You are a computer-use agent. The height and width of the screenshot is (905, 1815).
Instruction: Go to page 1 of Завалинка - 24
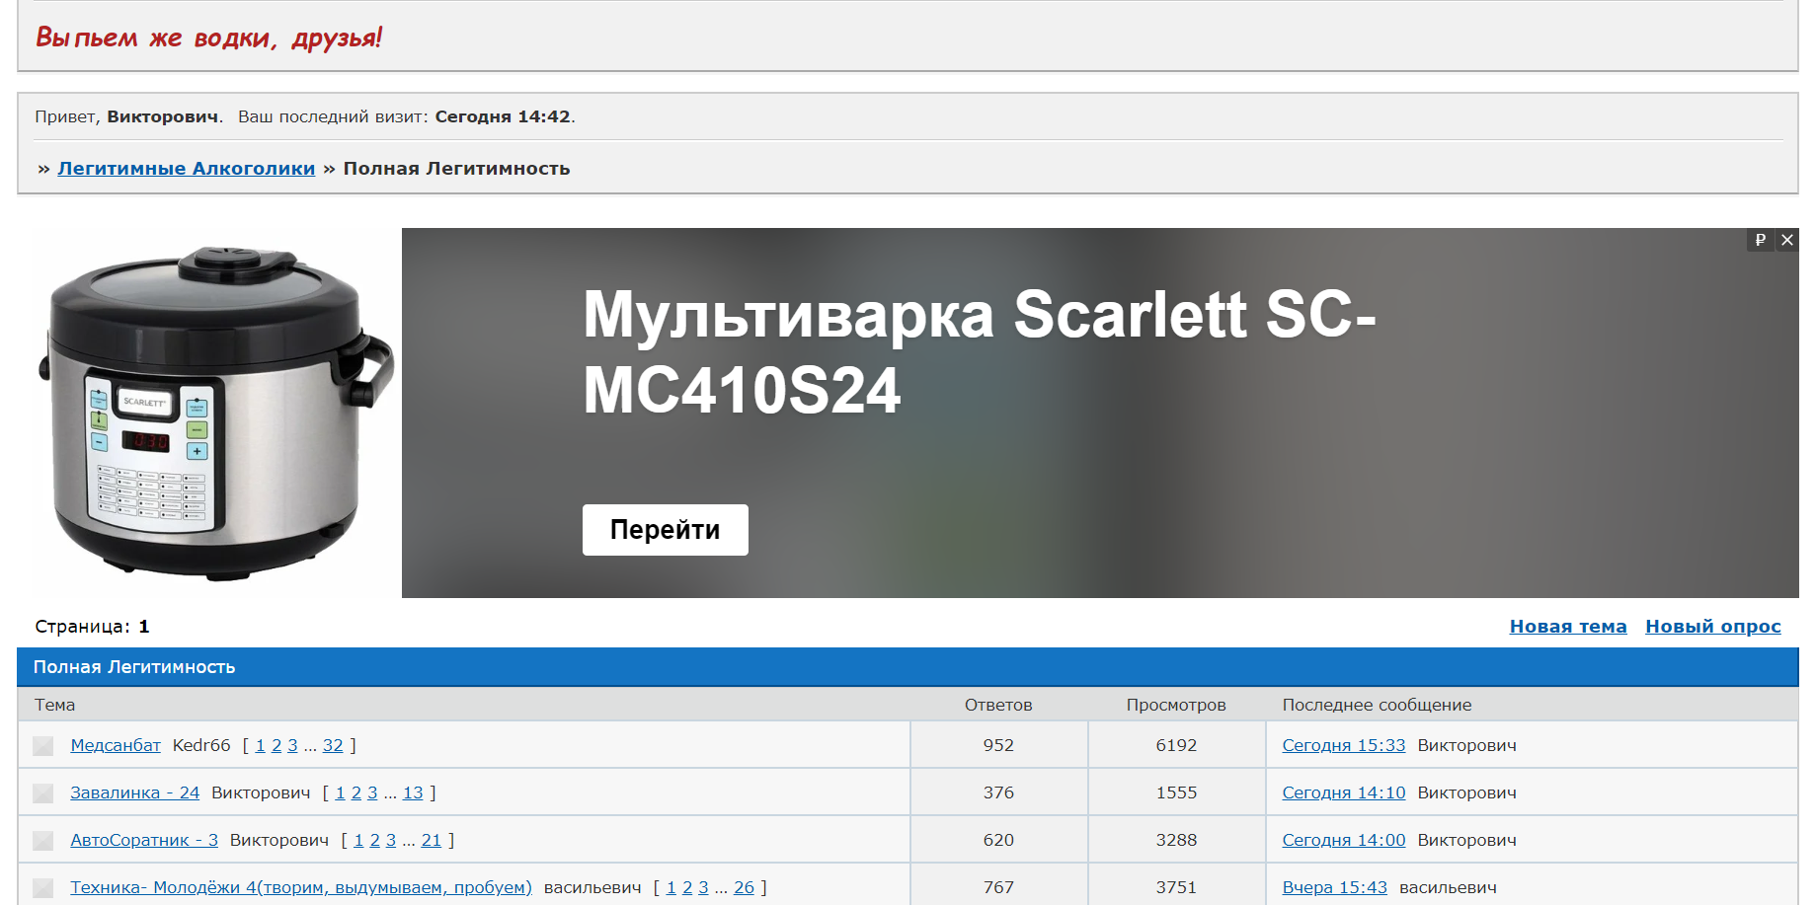(341, 792)
